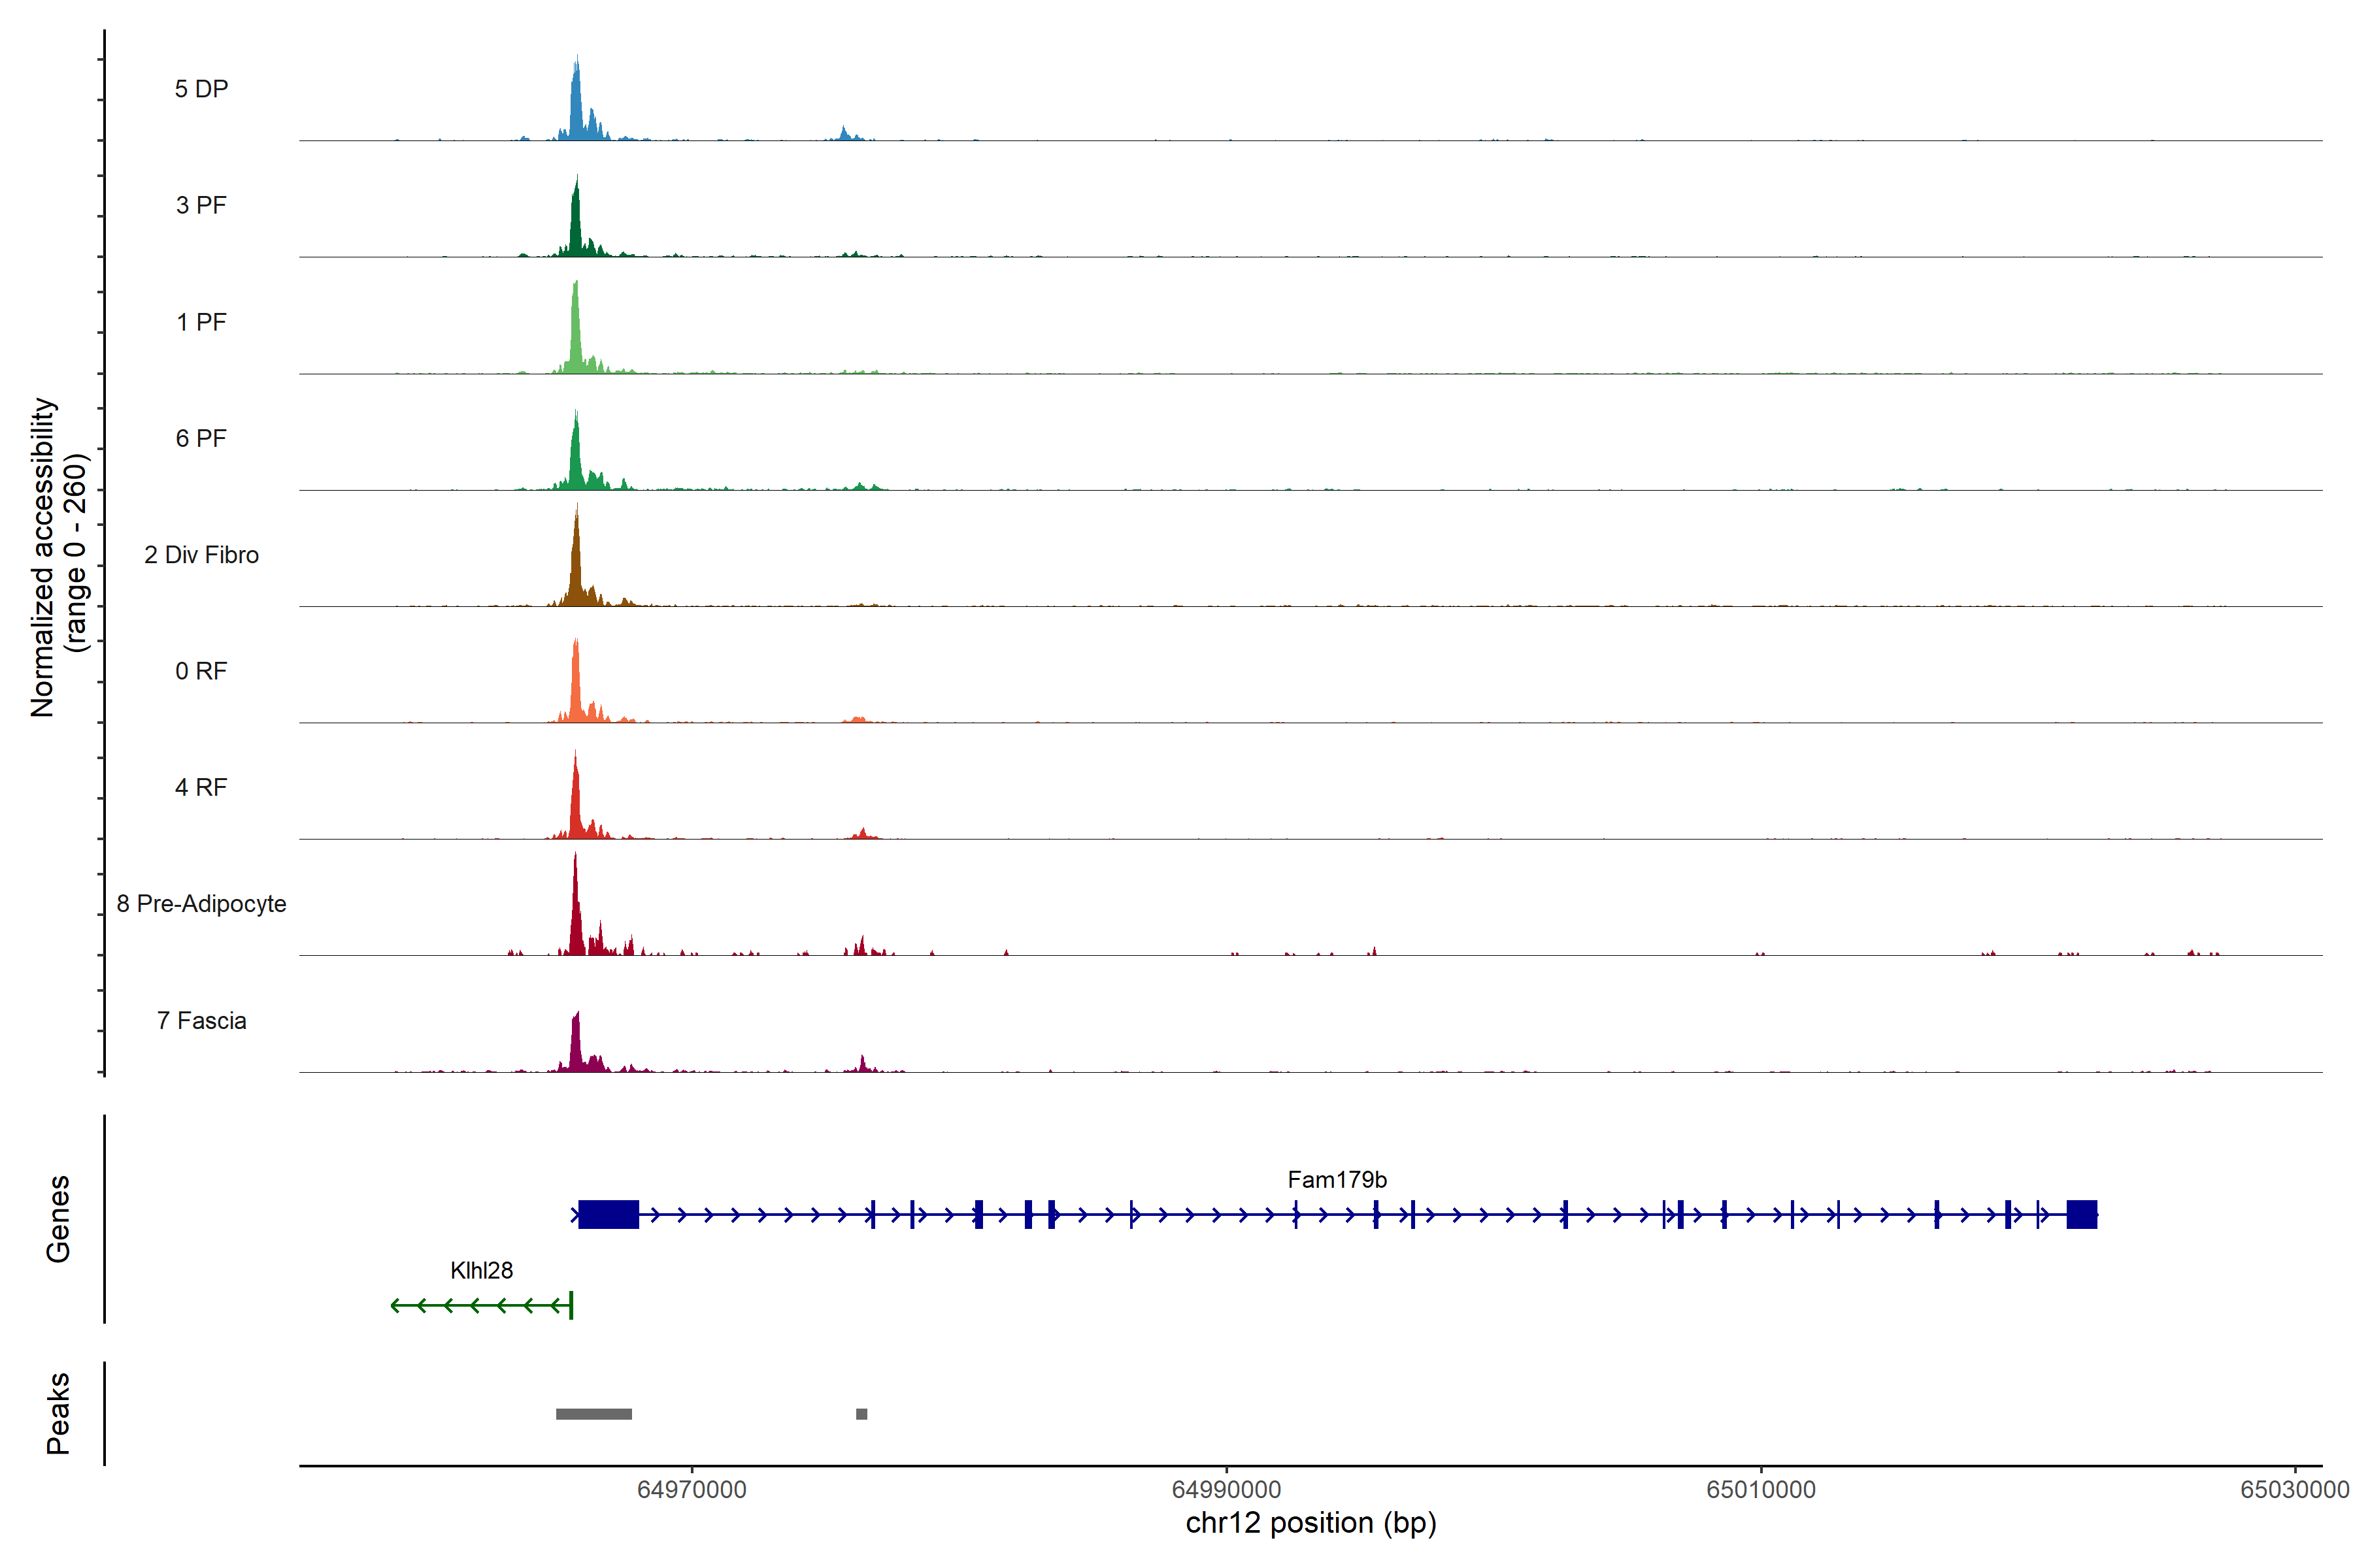The height and width of the screenshot is (1568, 2353).
Task: Click the Klhl28 gene name label
Action: point(481,1270)
